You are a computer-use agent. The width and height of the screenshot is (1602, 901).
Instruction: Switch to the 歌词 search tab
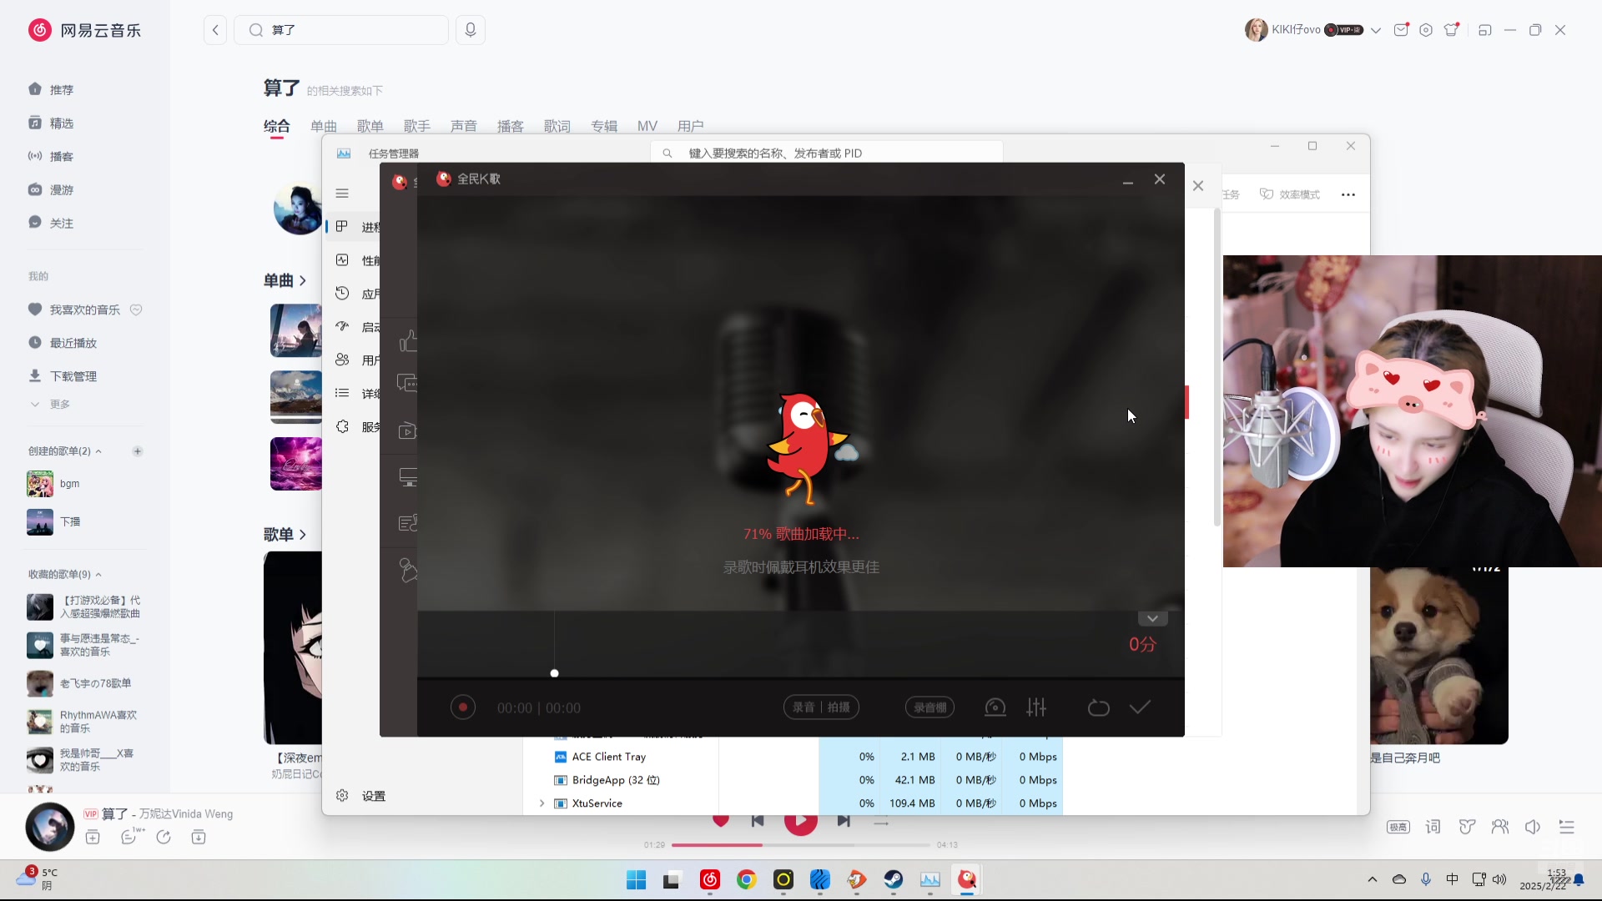click(x=557, y=126)
